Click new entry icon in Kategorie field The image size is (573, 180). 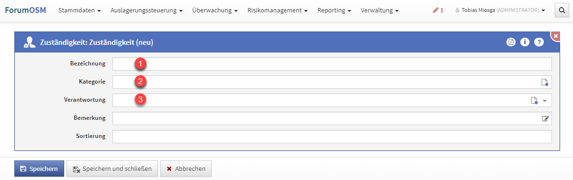[545, 82]
